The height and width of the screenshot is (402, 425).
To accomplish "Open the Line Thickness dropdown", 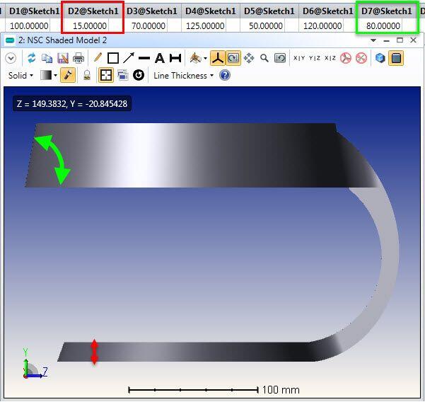I will click(183, 76).
